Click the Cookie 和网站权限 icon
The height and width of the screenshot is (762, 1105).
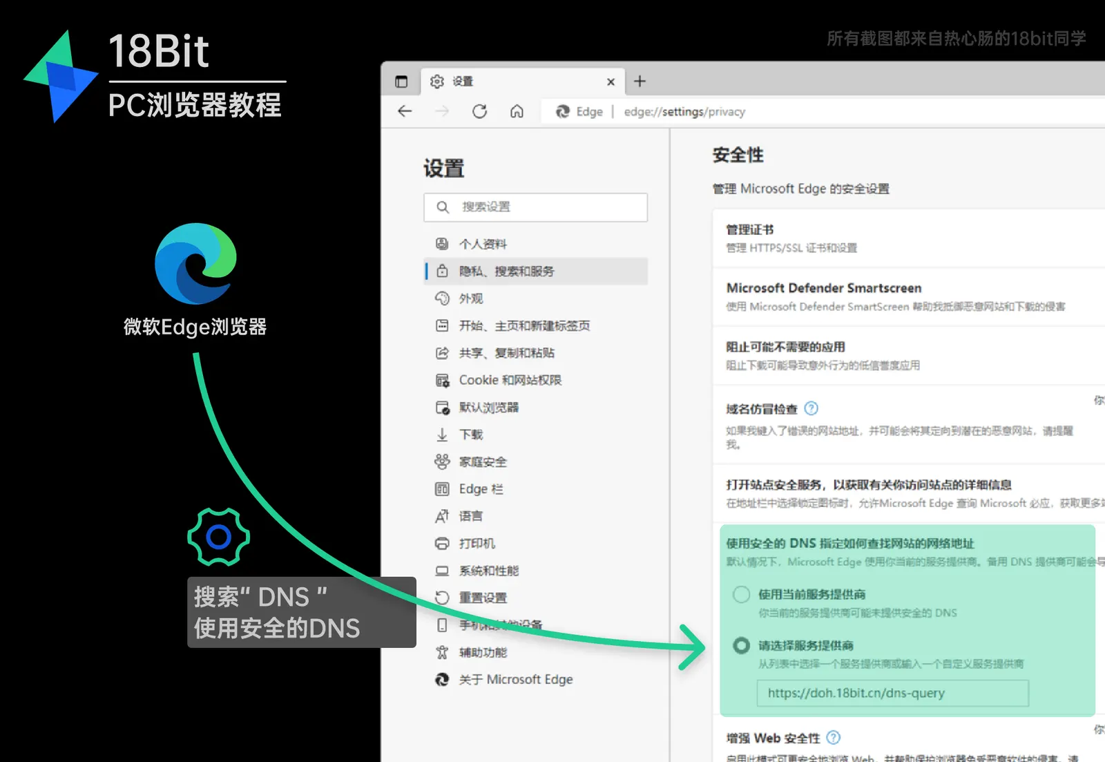pyautogui.click(x=442, y=380)
